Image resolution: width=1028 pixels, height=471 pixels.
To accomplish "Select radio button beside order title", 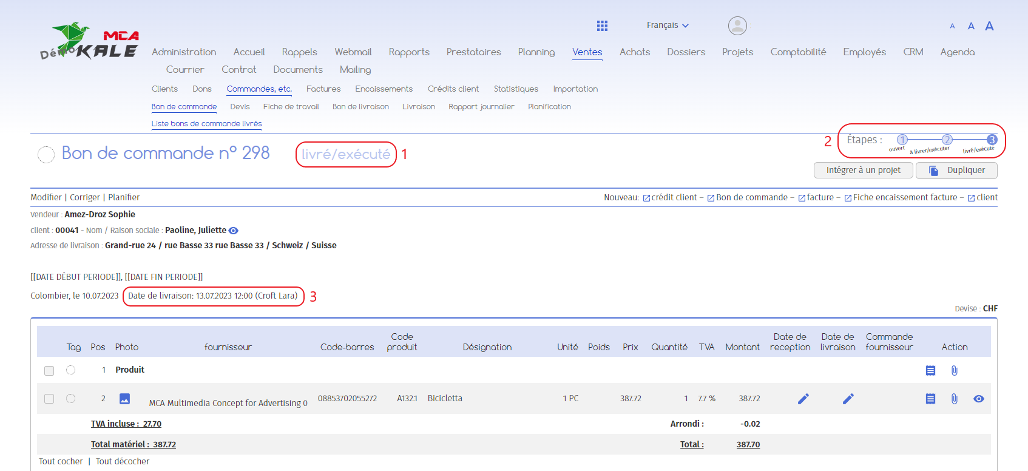I will [x=46, y=155].
